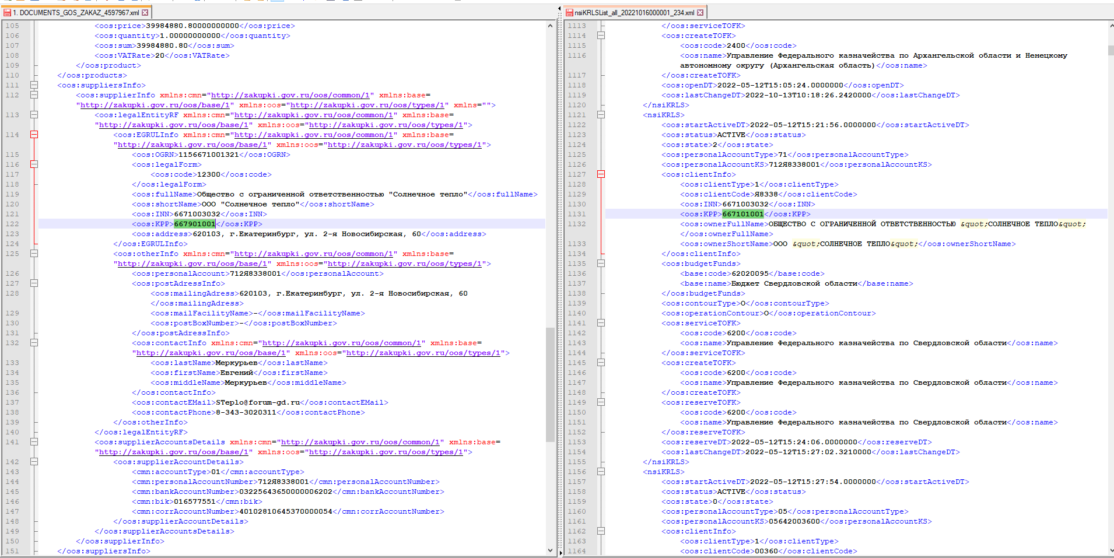Collapse the postAdressInfo block at line 127
1114x558 pixels.
tap(34, 283)
